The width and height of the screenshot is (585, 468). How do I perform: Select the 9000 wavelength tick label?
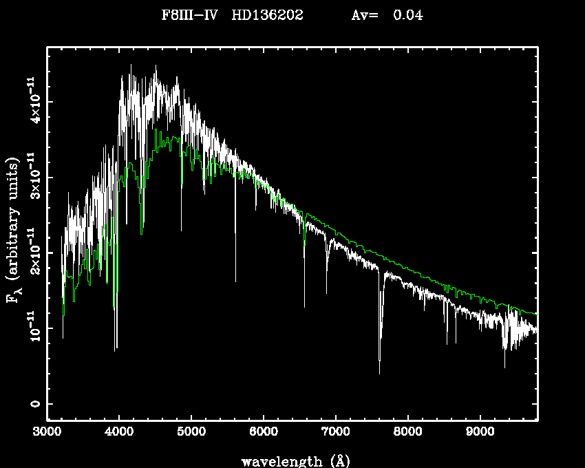(x=480, y=433)
